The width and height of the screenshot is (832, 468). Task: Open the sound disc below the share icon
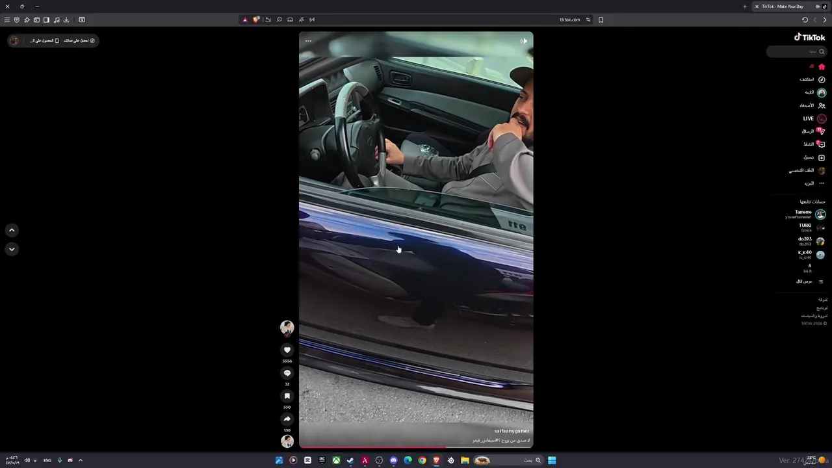click(x=287, y=441)
